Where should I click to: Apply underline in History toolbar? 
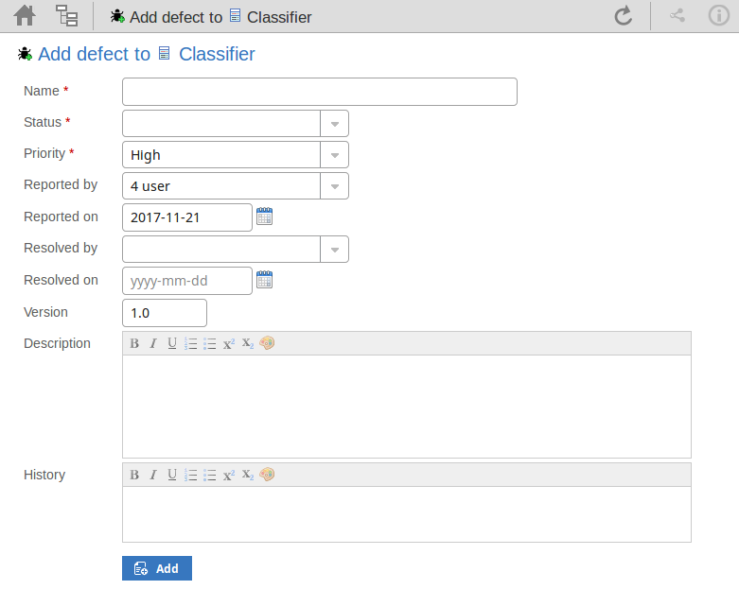[x=172, y=475]
